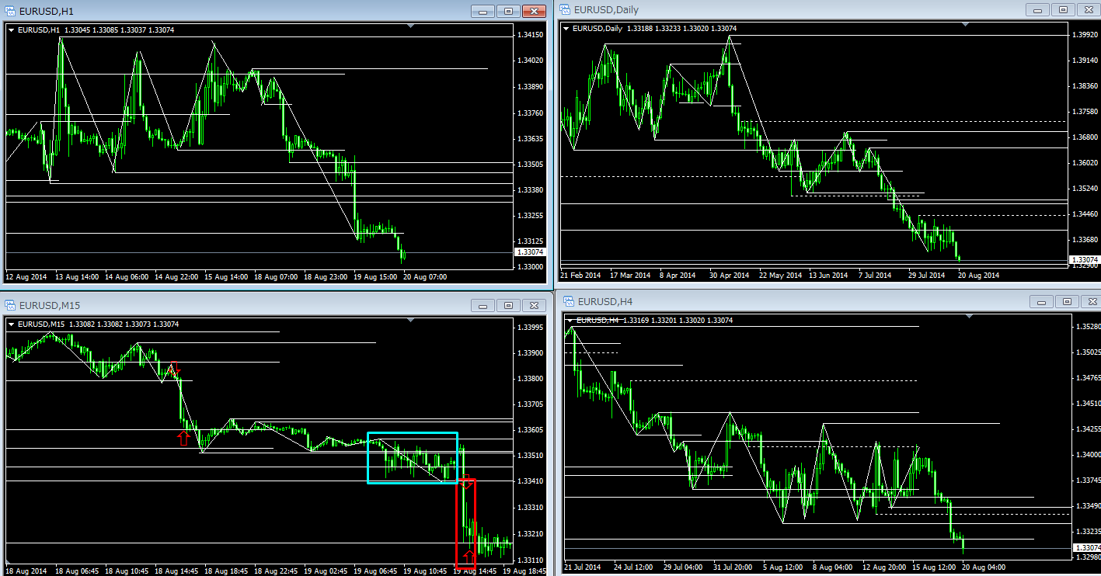Expand the triangle next to EURUSD,H4 label
The width and height of the screenshot is (1101, 576).
(570, 320)
